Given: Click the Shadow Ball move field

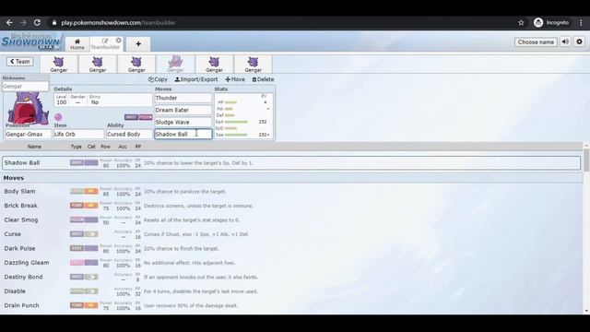Looking at the screenshot, I should pyautogui.click(x=183, y=134).
